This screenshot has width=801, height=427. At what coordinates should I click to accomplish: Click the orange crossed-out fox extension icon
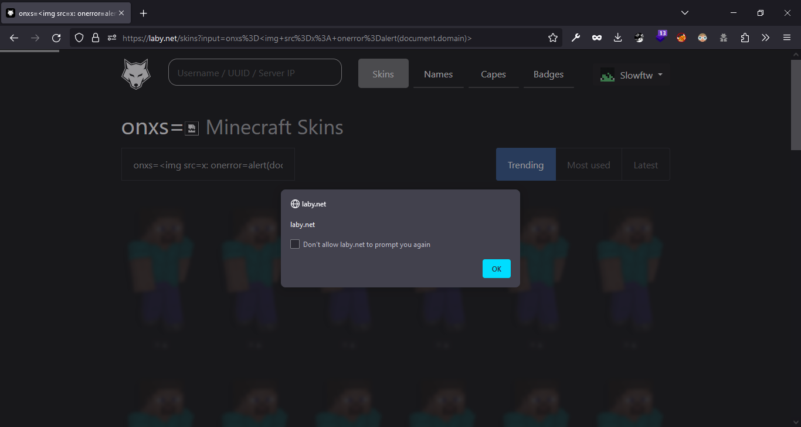click(681, 38)
